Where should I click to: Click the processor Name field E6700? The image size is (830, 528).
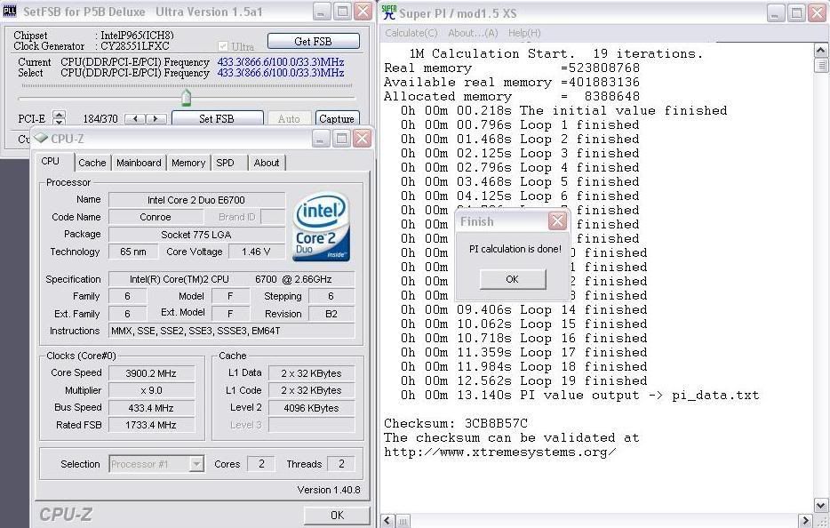tap(196, 200)
